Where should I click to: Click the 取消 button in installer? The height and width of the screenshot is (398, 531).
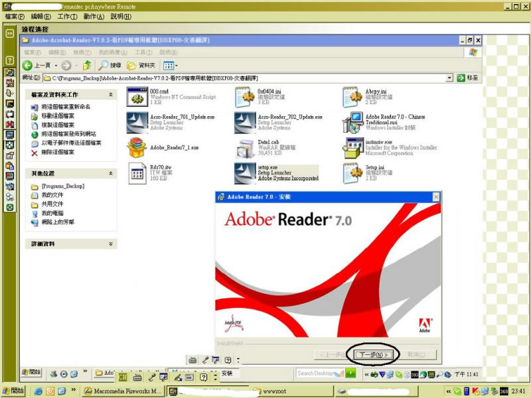pos(416,354)
